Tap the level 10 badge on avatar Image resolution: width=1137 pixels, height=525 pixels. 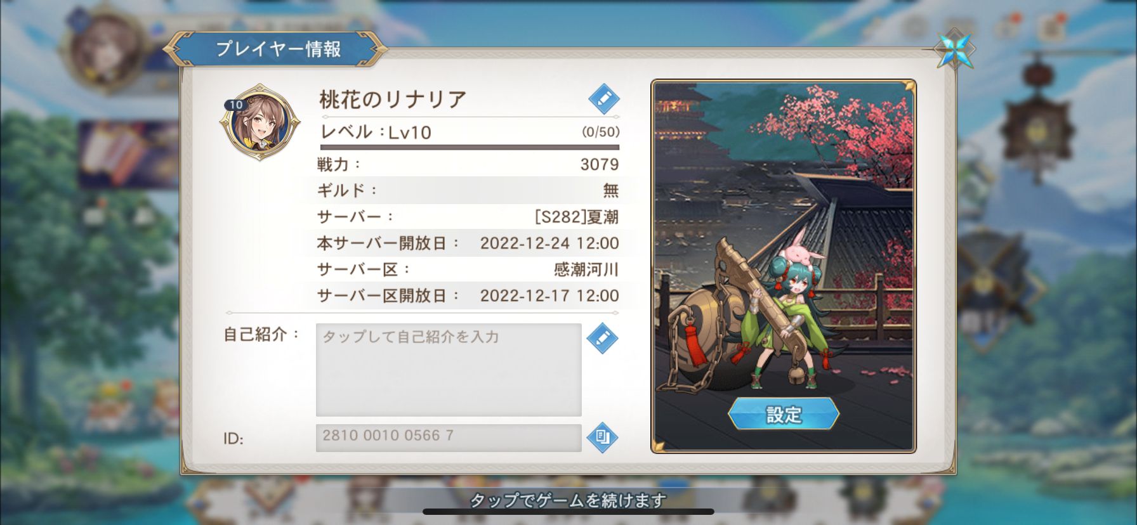coord(236,105)
